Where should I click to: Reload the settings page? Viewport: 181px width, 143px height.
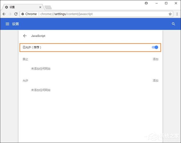16,14
